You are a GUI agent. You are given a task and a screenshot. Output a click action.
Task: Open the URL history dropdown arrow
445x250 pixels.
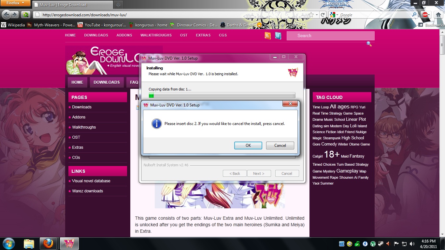point(317,15)
